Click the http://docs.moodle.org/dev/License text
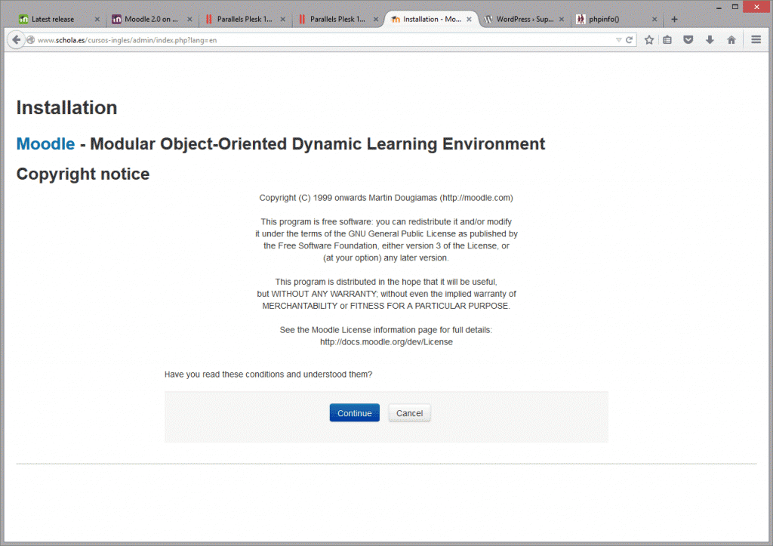The height and width of the screenshot is (546, 773). point(386,342)
